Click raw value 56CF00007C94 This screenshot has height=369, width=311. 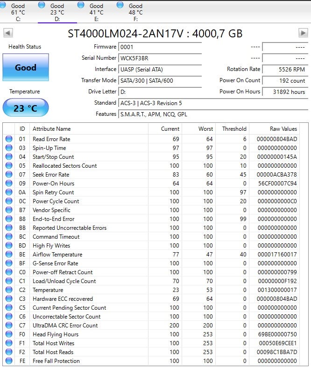coord(277,183)
